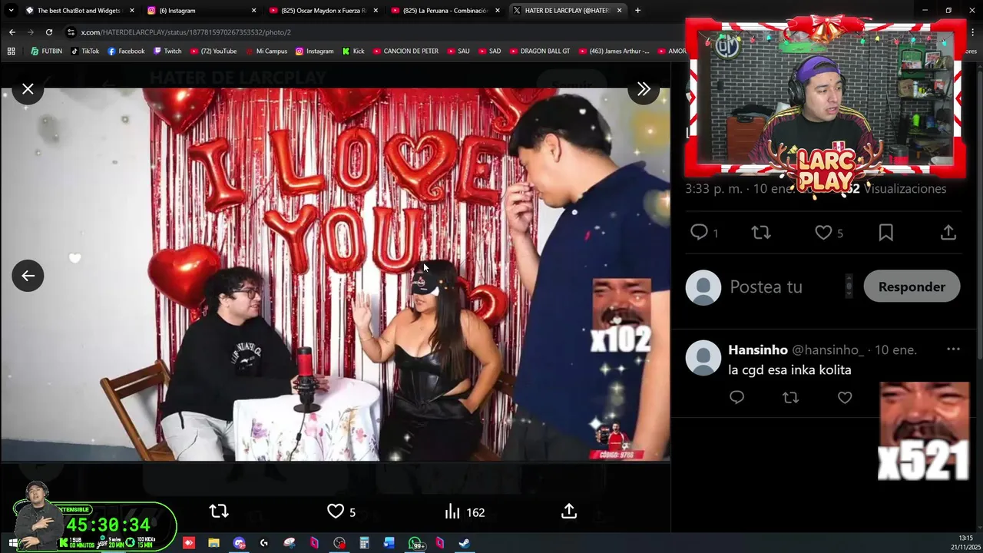The image size is (983, 553).
Task: Open the @hansinho_ handle link
Action: [828, 349]
